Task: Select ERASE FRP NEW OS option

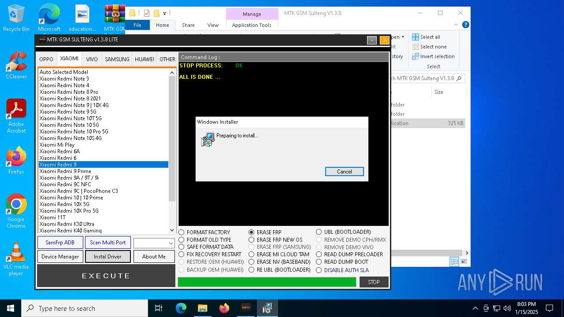Action: 275,240
